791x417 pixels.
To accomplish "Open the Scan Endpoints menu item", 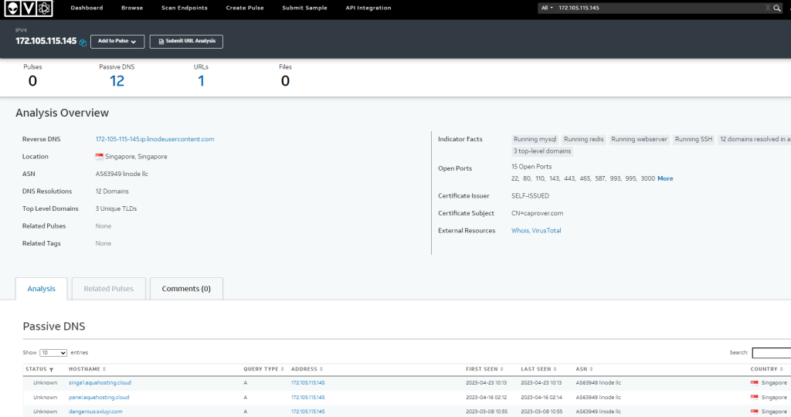I will coord(184,8).
